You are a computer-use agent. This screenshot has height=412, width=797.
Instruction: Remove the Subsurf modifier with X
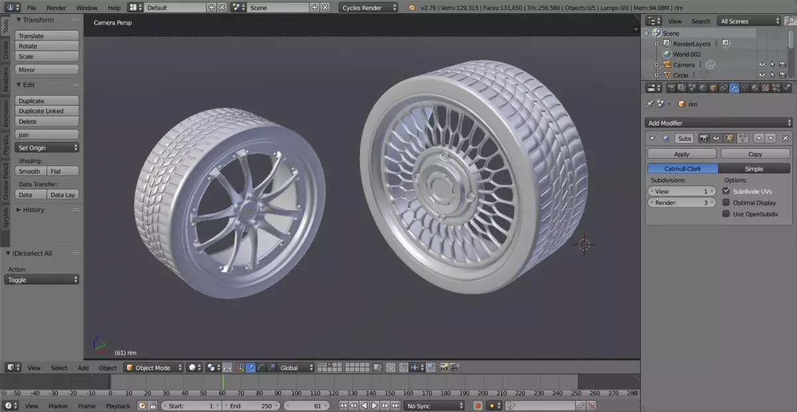pyautogui.click(x=785, y=138)
